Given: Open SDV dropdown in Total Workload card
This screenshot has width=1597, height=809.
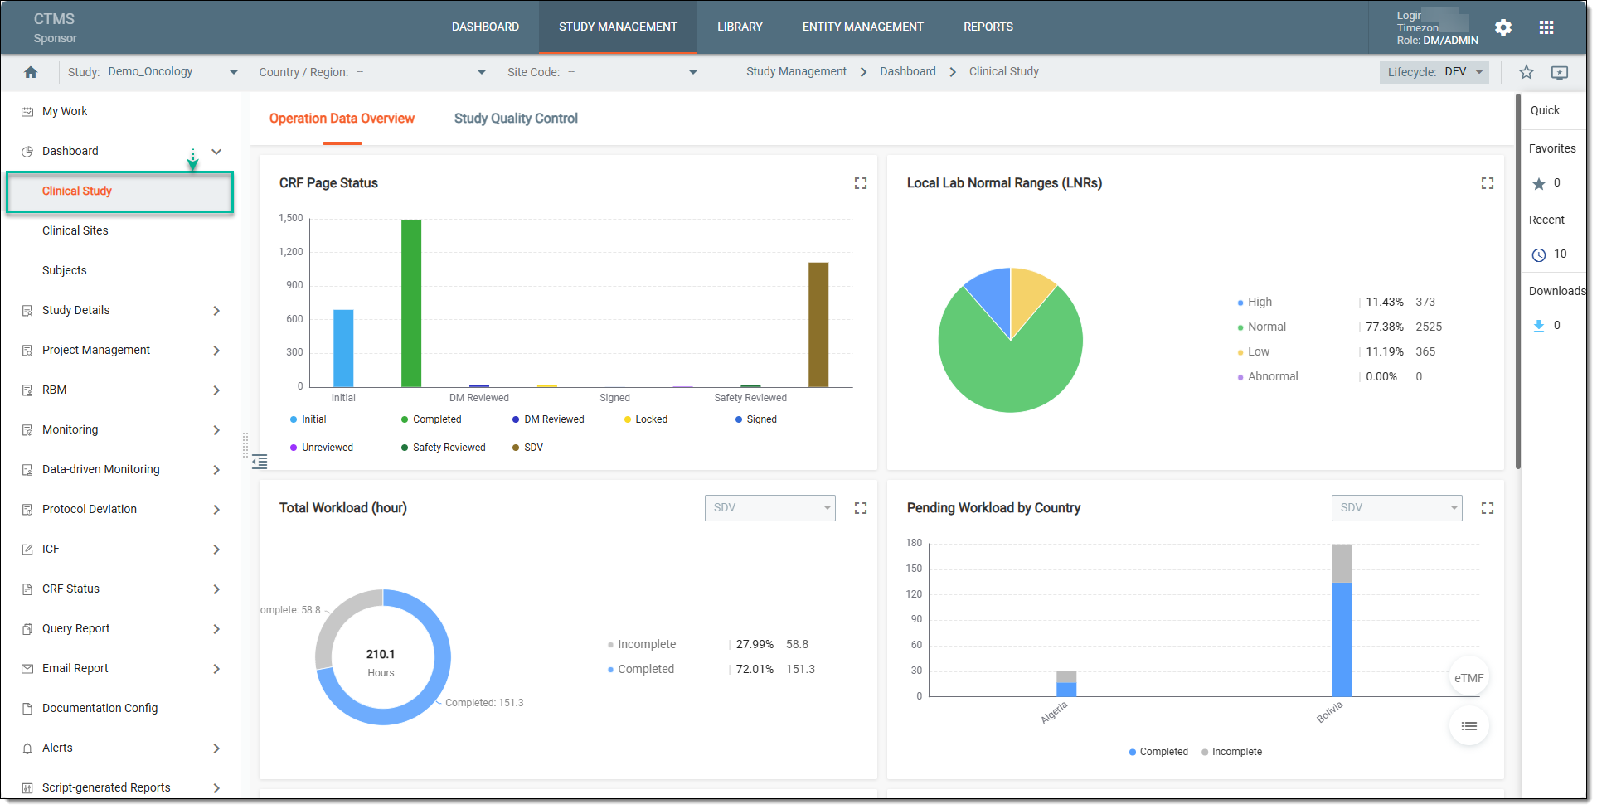Looking at the screenshot, I should pos(771,508).
